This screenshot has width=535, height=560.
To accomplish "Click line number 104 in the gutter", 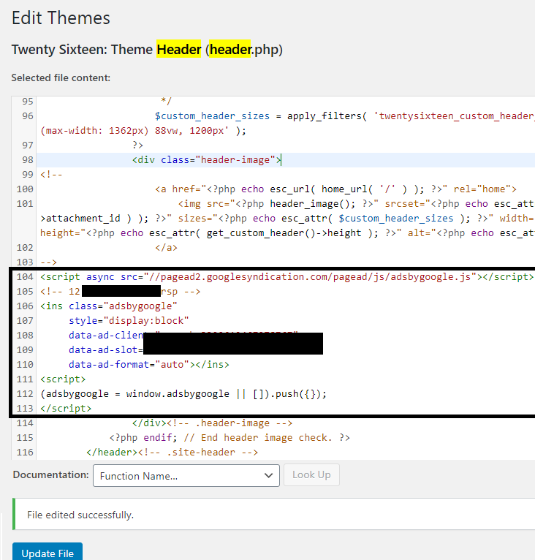I will pyautogui.click(x=25, y=277).
